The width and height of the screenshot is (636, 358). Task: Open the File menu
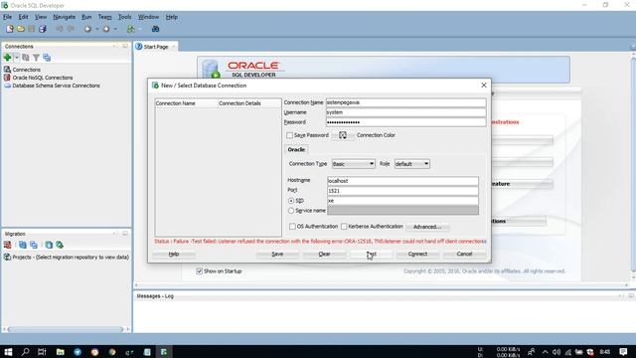click(7, 17)
